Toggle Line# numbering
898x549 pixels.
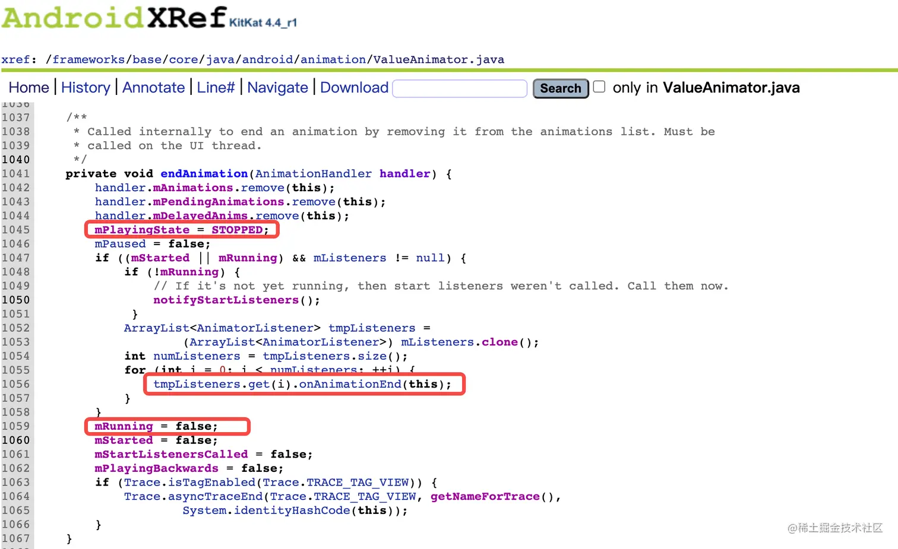216,88
